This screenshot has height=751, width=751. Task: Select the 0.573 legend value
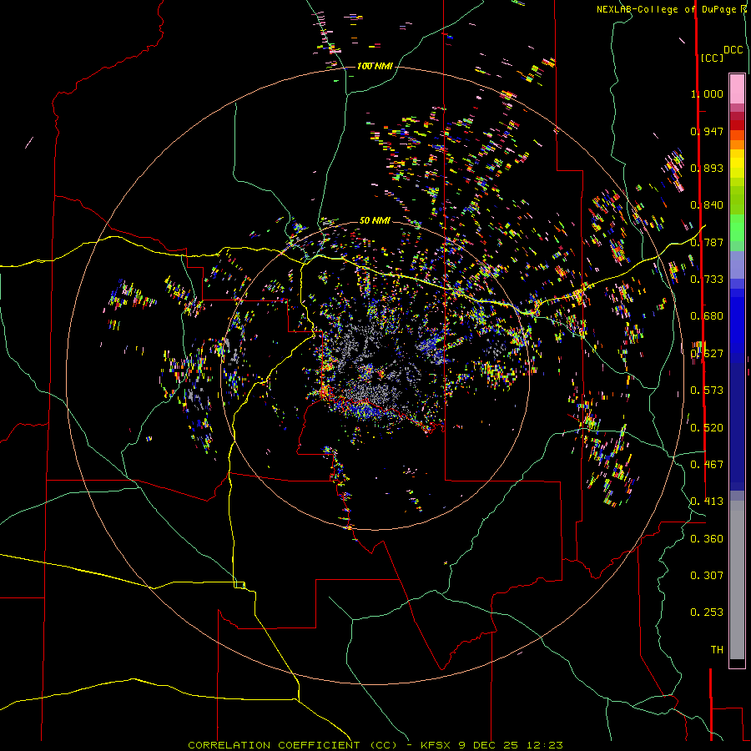[707, 391]
